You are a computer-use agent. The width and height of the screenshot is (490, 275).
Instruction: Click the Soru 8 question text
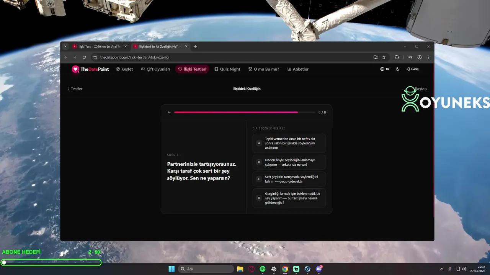tap(202, 171)
